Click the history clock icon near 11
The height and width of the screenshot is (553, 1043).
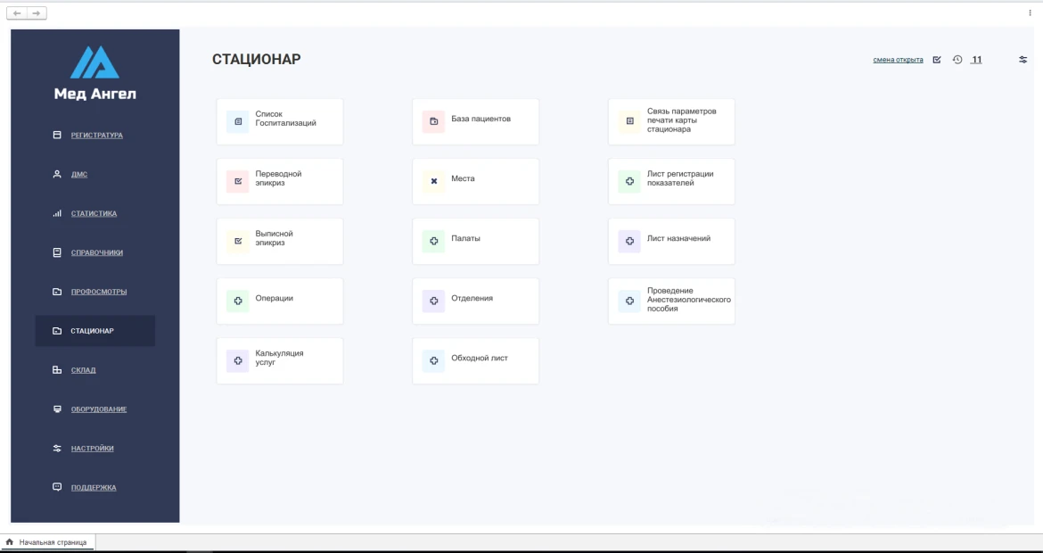pyautogui.click(x=957, y=60)
